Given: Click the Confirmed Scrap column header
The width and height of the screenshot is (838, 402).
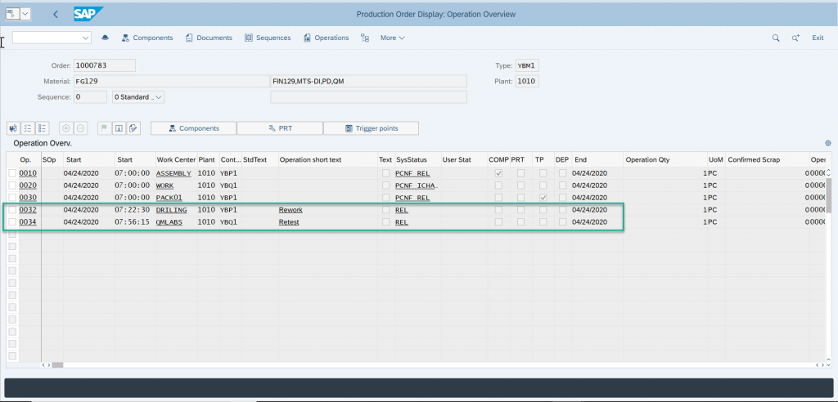Looking at the screenshot, I should 754,159.
